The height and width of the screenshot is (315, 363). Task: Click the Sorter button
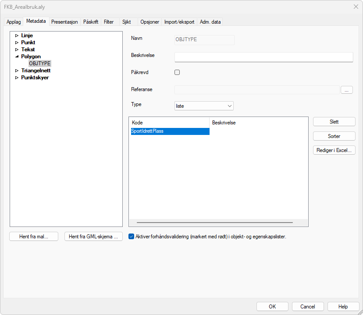pos(334,136)
